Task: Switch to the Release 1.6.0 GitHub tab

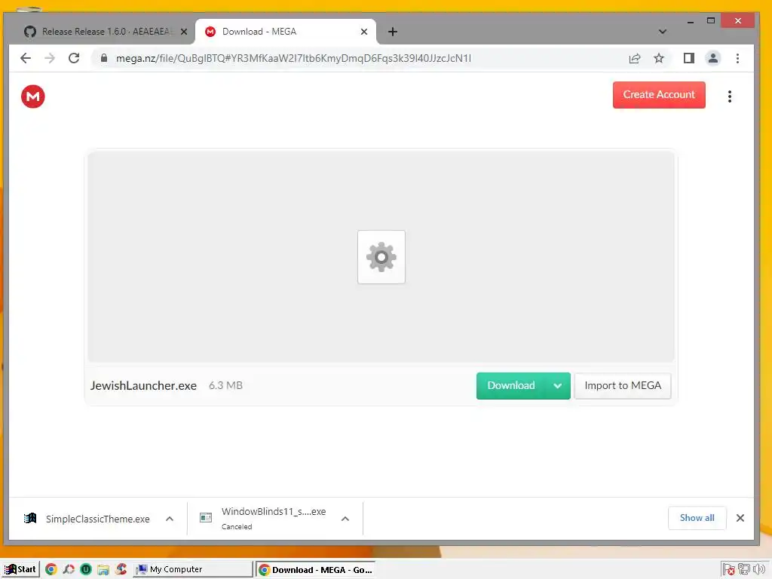Action: (x=106, y=32)
